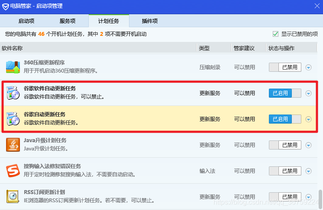Disable the 谷歌软件自动更新任务 switch
The image size is (323, 210).
coord(285,93)
